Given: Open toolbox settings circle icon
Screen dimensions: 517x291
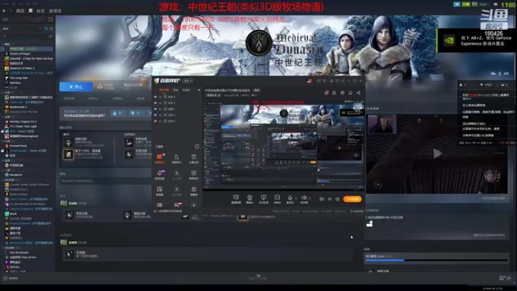Looking at the screenshot, I should (x=197, y=146).
